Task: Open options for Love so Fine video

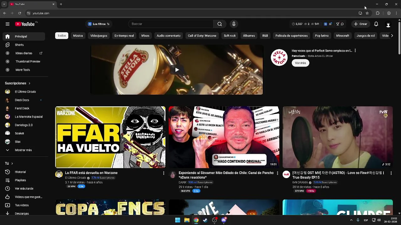Action: click(391, 173)
